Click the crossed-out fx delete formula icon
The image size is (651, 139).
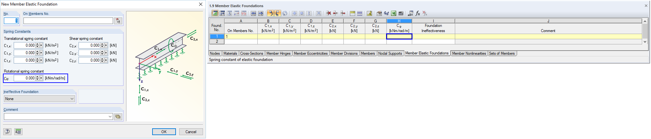point(425,13)
